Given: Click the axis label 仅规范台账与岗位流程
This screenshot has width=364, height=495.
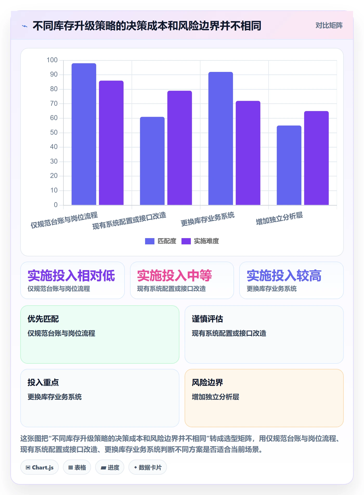Looking at the screenshot, I should click(x=64, y=220).
